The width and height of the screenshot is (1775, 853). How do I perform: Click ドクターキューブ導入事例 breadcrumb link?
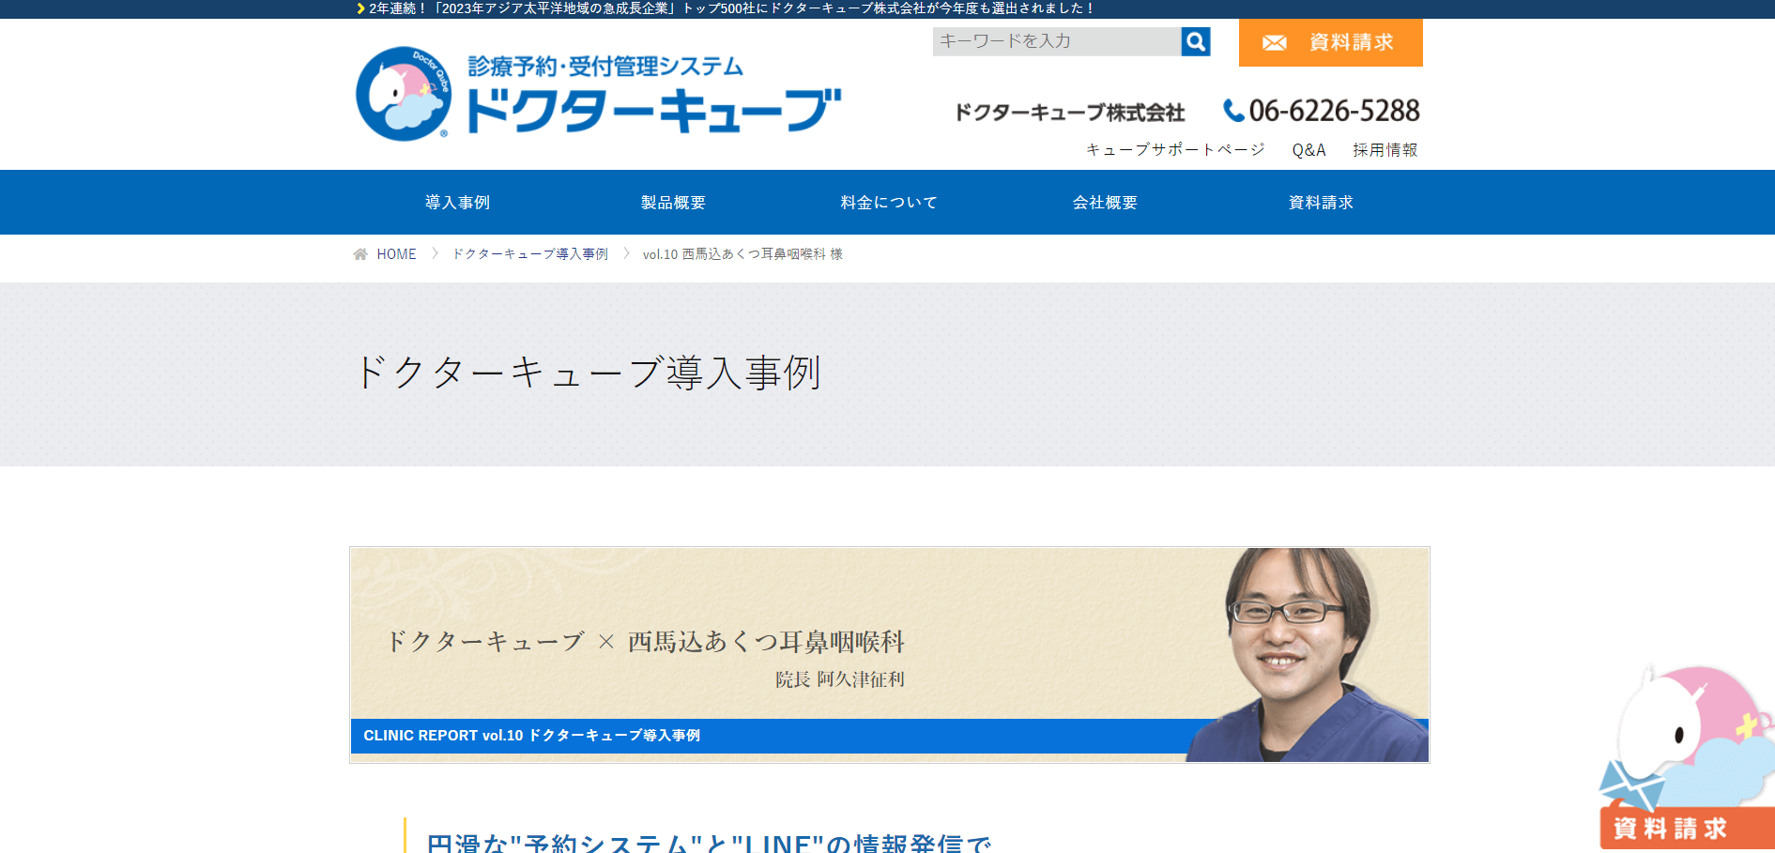click(x=530, y=254)
